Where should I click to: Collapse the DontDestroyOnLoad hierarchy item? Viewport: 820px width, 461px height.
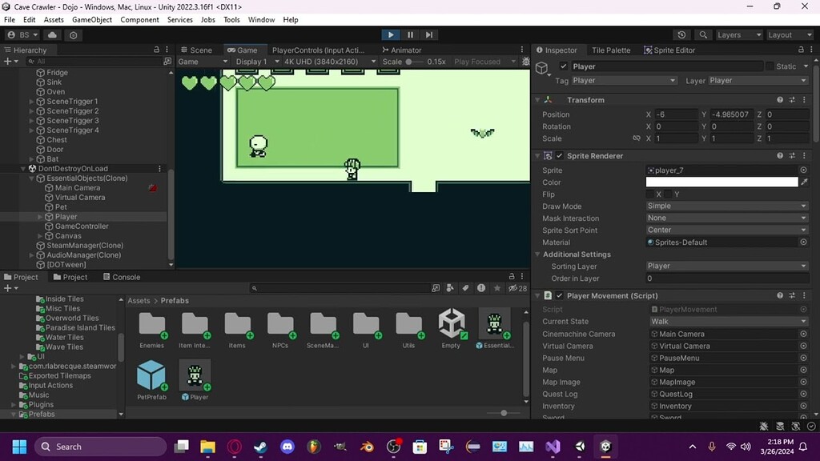[23, 168]
